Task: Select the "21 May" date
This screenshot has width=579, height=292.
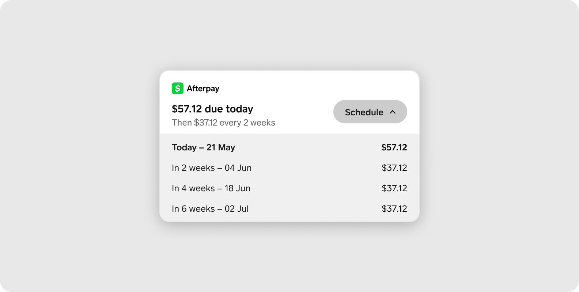Action: (x=221, y=147)
